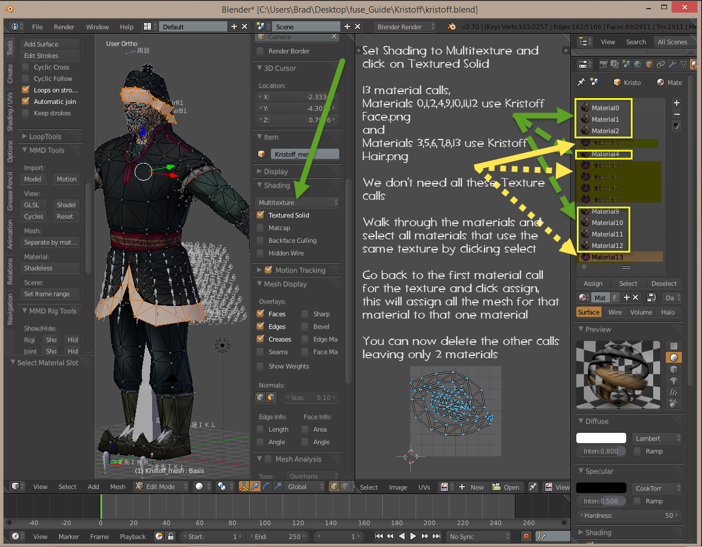702x547 pixels.
Task: Enable the Matcap checkbox
Action: 260,227
